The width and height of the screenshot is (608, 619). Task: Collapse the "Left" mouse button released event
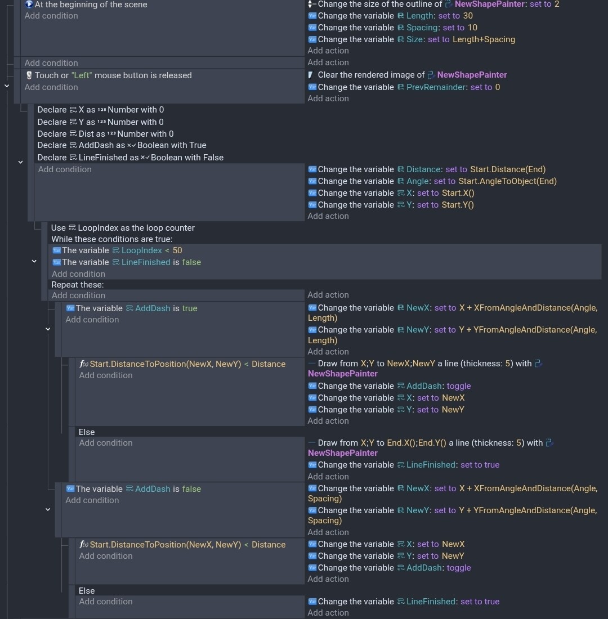click(7, 86)
